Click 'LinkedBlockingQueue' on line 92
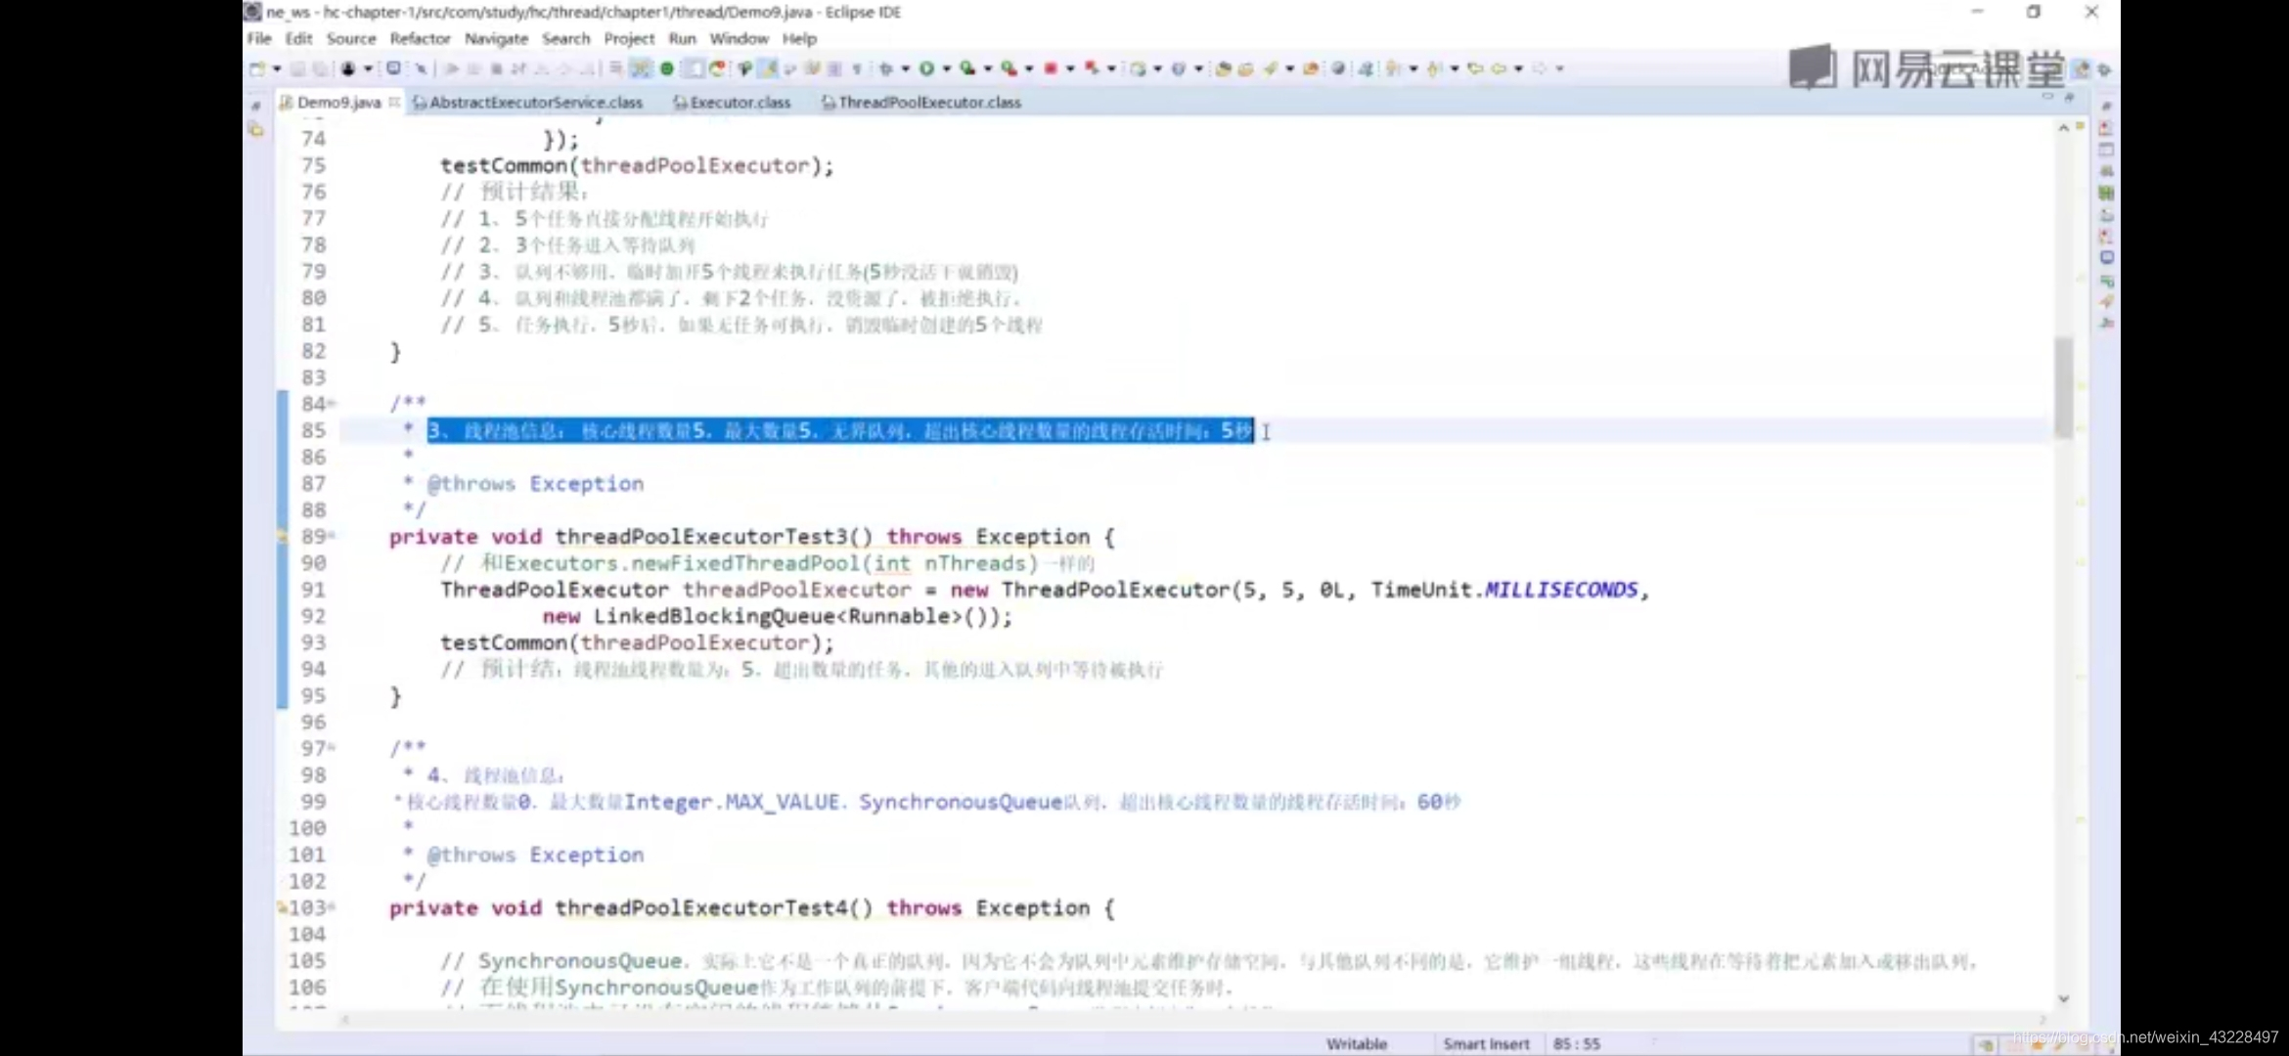Screen dimensions: 2289x1056 click(x=714, y=616)
